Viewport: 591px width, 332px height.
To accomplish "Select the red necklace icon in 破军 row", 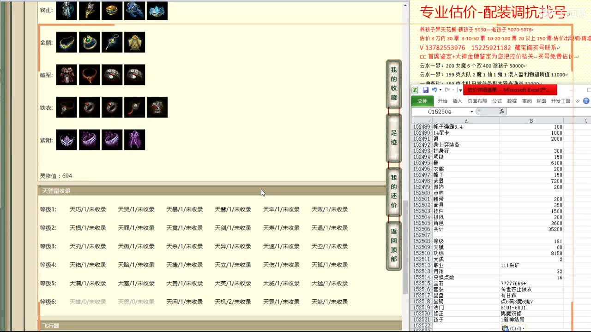I will (89, 75).
